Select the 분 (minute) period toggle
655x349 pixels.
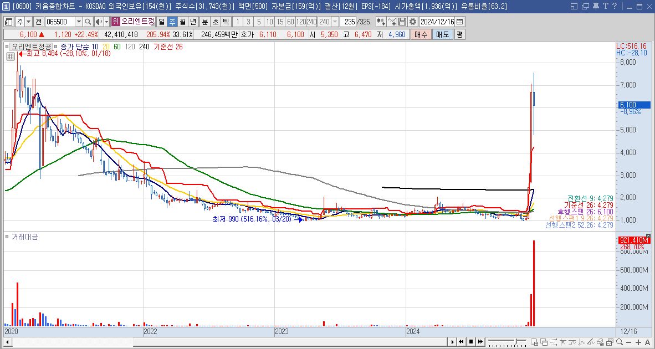point(204,22)
